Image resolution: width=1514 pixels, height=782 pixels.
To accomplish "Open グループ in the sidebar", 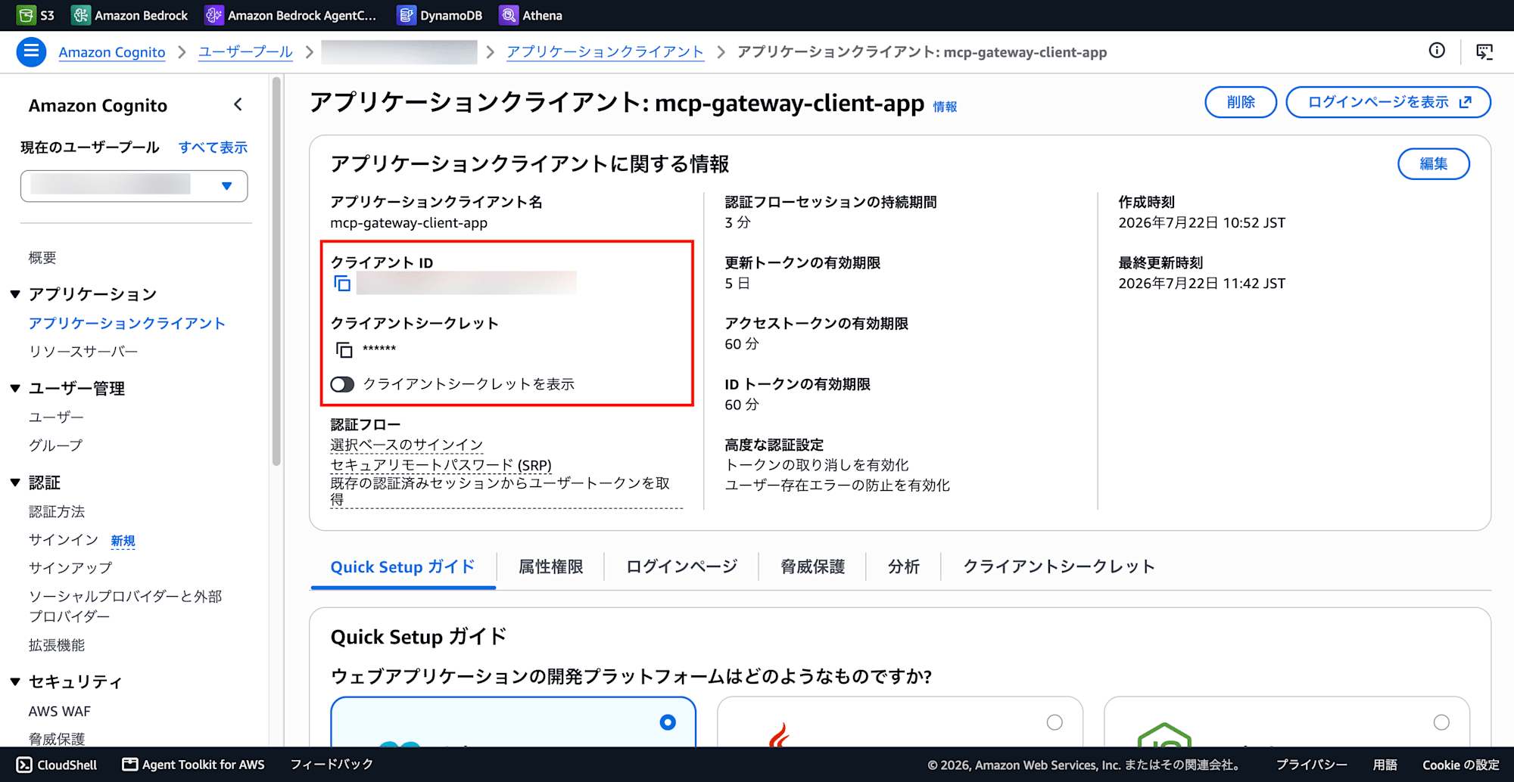I will pos(55,445).
